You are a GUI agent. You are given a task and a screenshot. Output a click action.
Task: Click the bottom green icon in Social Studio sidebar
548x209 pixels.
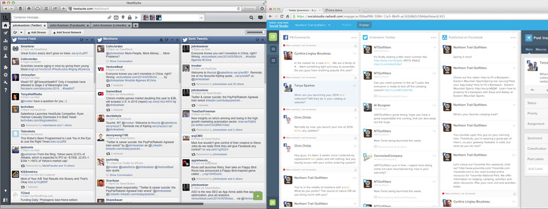pos(272,202)
